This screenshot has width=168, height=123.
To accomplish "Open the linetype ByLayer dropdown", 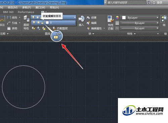I will (x=157, y=28).
